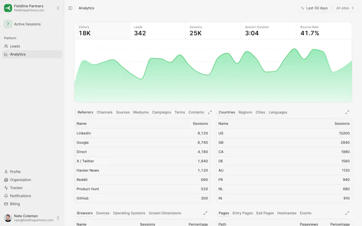Click the Hacker News referrer row
This screenshot has width=362, height=226.
click(142, 170)
